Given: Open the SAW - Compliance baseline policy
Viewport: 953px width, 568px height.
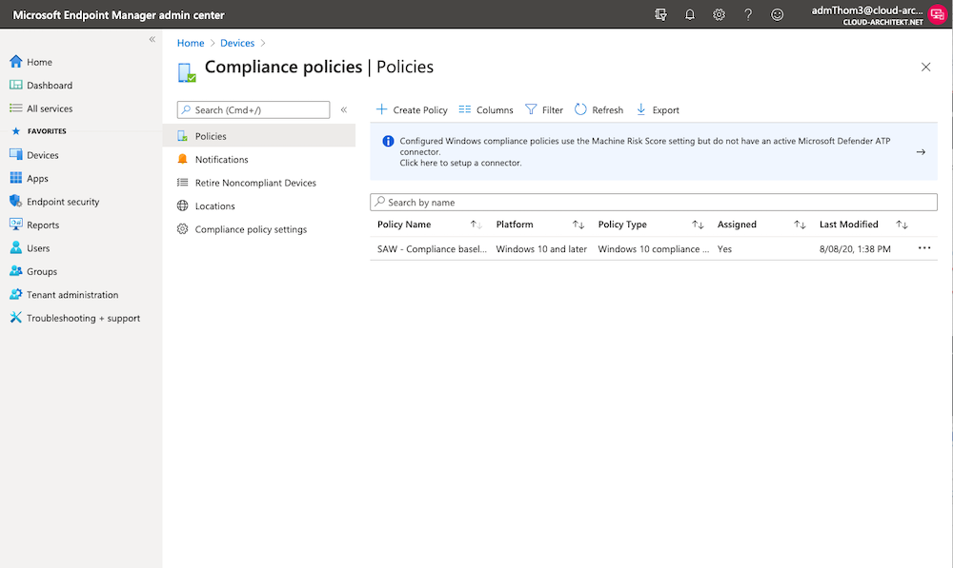Looking at the screenshot, I should tap(432, 249).
